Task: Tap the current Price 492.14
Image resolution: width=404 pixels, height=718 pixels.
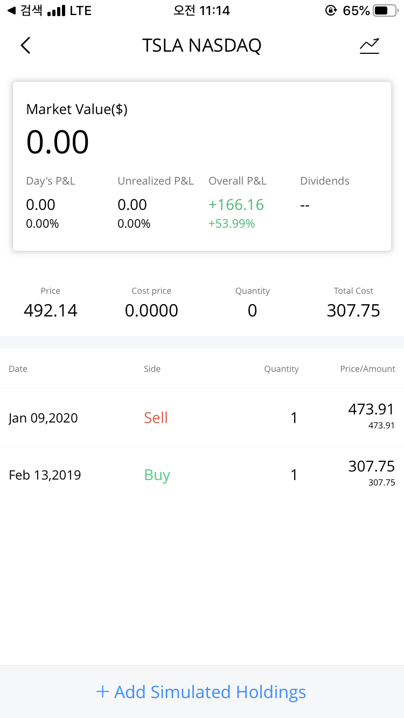Action: pos(51,311)
